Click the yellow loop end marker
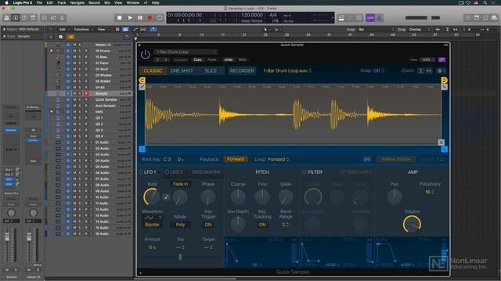501x281 pixels. tap(444, 80)
